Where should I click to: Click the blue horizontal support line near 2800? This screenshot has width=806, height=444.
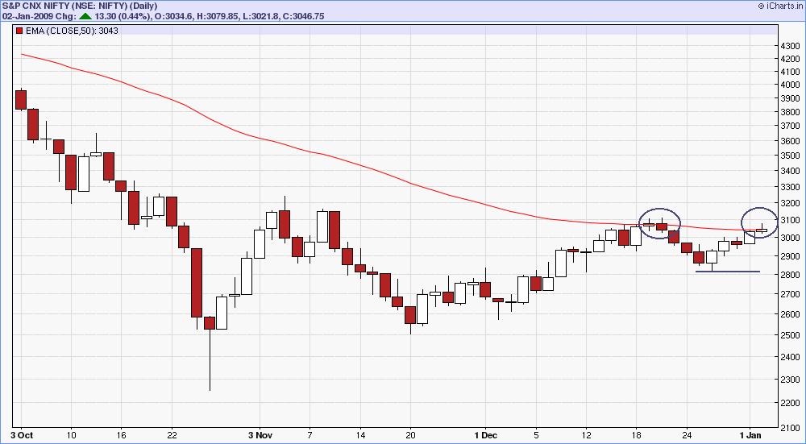point(727,272)
